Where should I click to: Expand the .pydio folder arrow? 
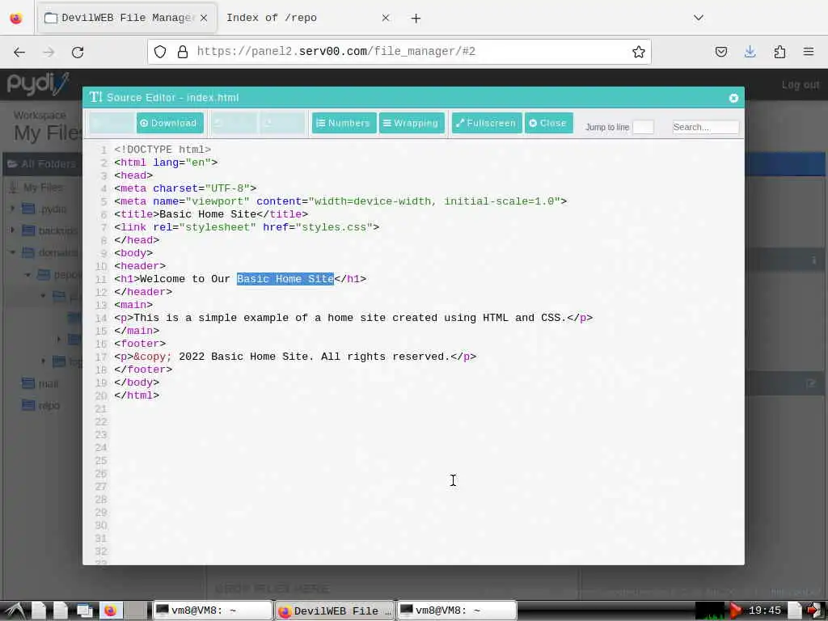tap(13, 209)
